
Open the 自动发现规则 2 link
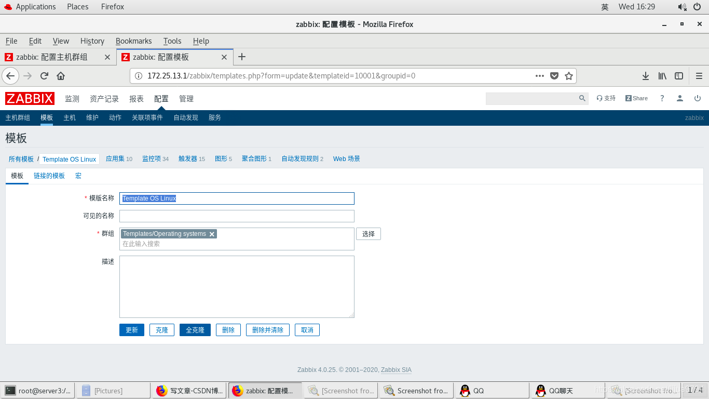point(302,159)
